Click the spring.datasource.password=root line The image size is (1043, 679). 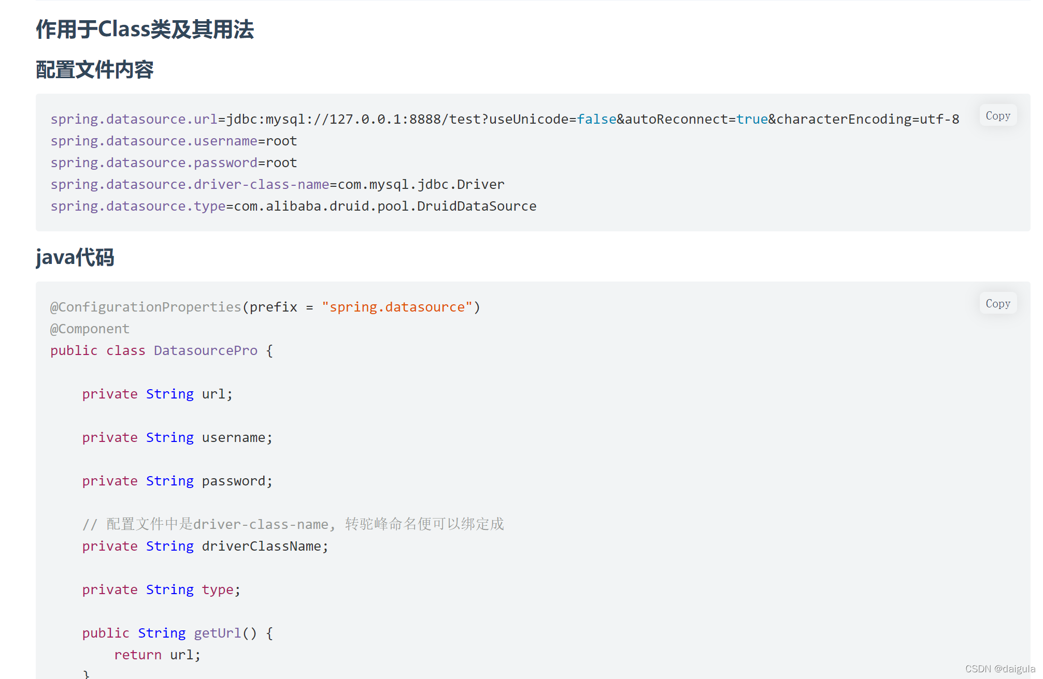coord(174,163)
